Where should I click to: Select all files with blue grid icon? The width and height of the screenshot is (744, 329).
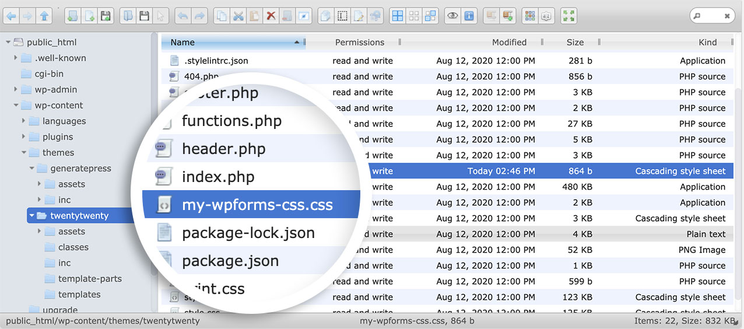pos(398,16)
